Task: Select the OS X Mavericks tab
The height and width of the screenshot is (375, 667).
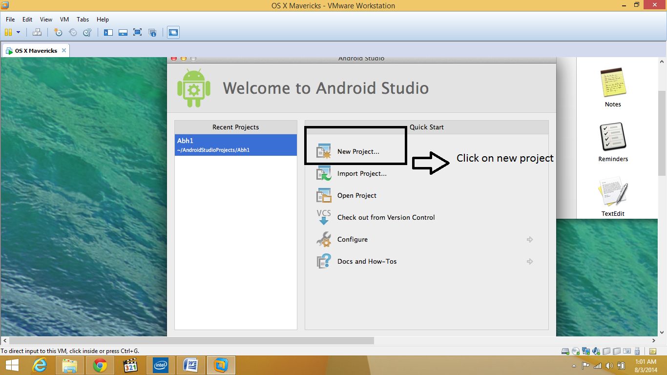Action: [36, 50]
